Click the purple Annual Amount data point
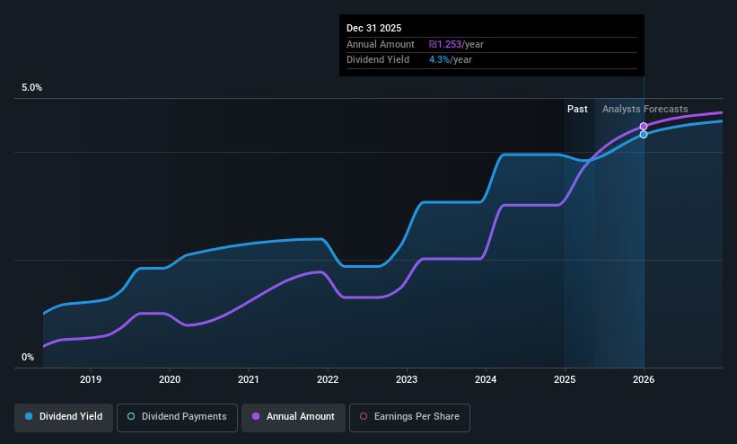The image size is (737, 444). point(644,126)
